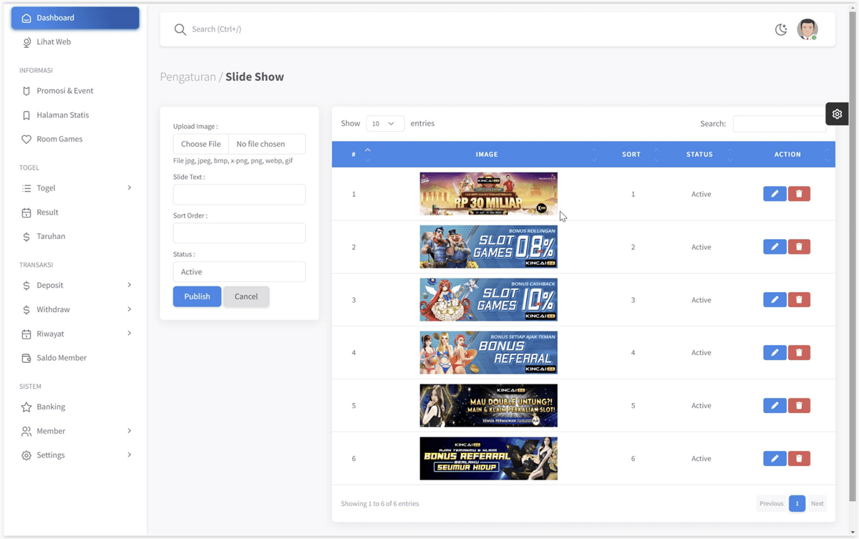The width and height of the screenshot is (859, 539).
Task: Open the Show entries dropdown
Action: pyautogui.click(x=385, y=124)
